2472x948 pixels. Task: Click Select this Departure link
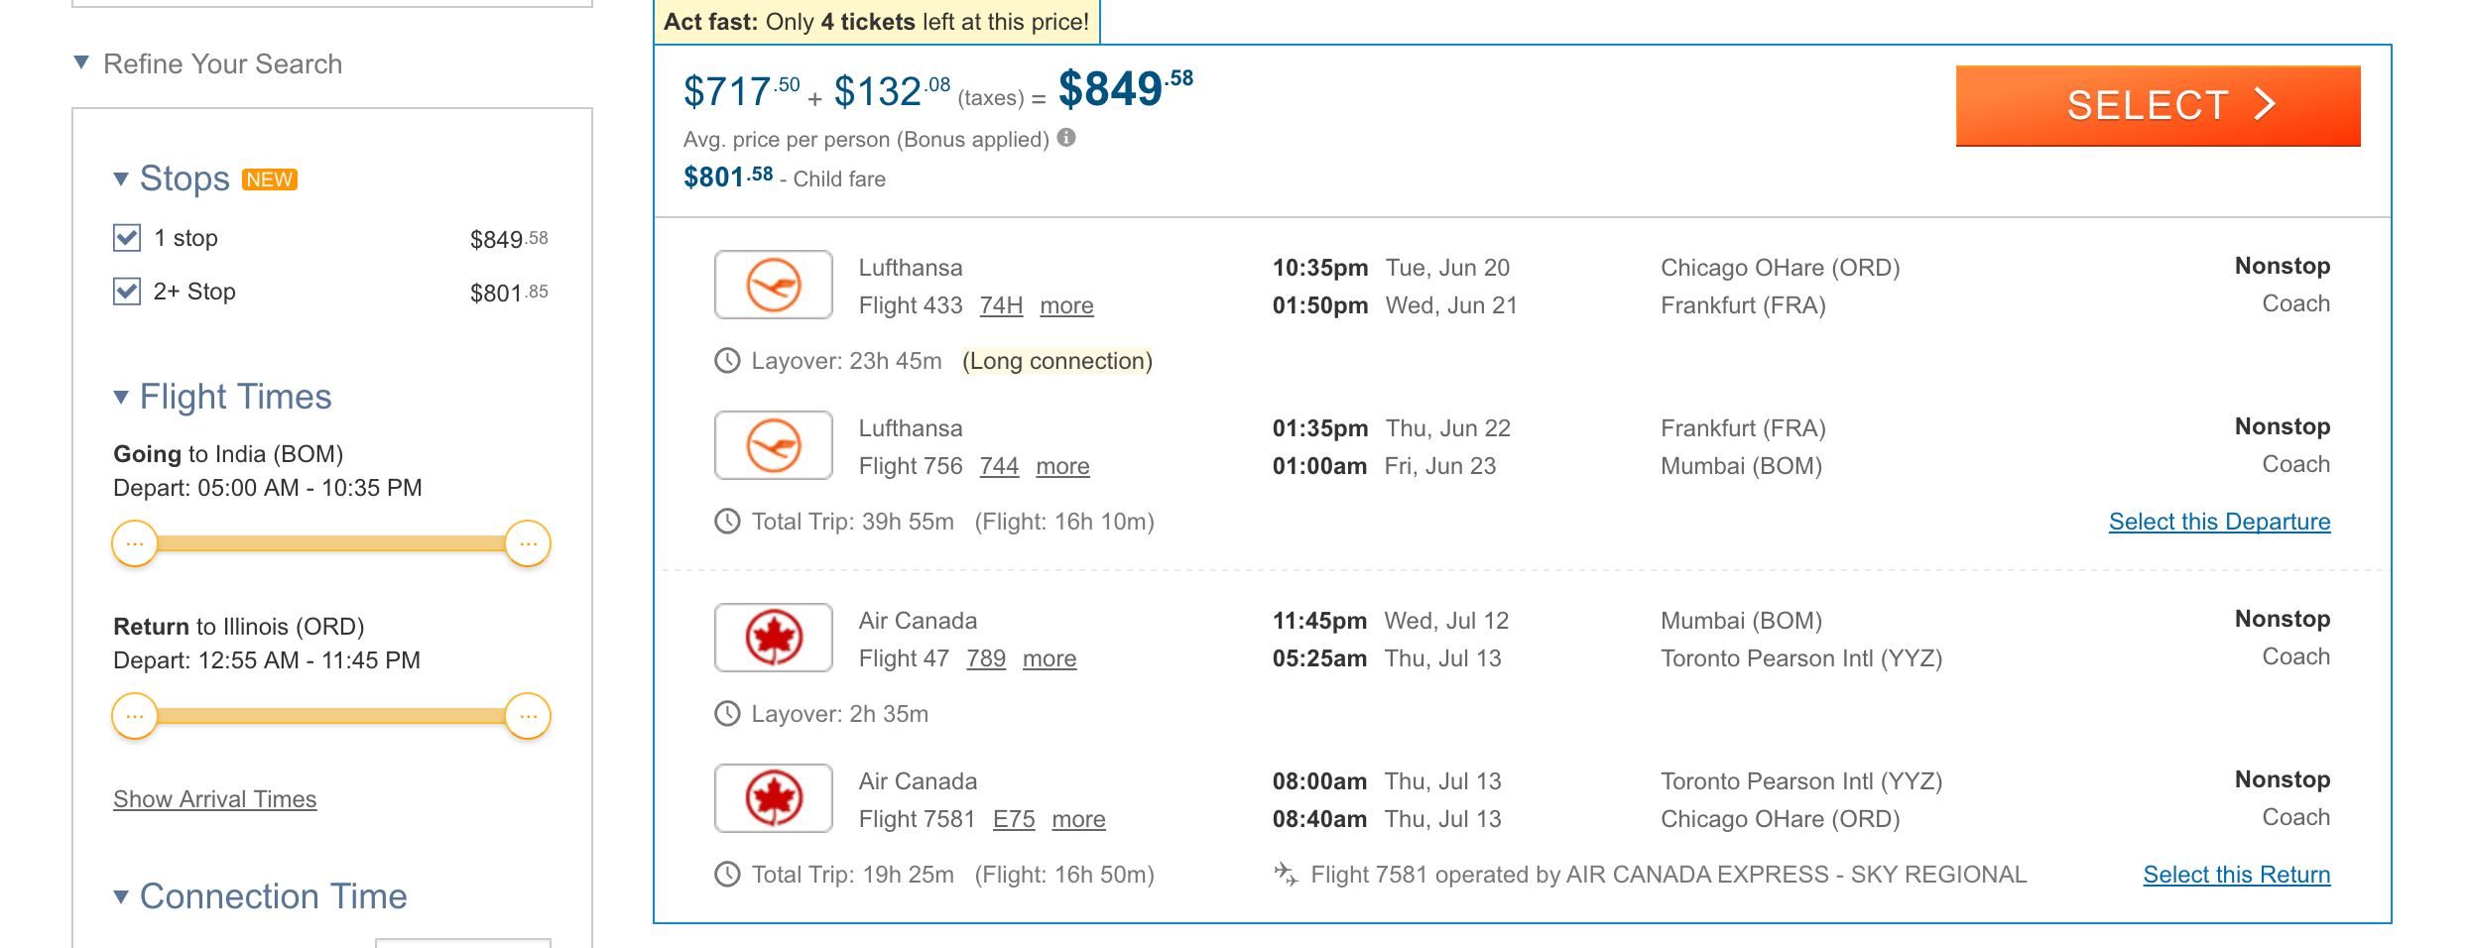point(2219,522)
